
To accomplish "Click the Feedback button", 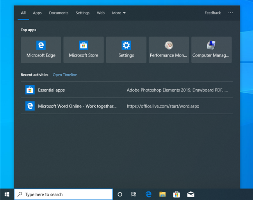I will click(213, 13).
